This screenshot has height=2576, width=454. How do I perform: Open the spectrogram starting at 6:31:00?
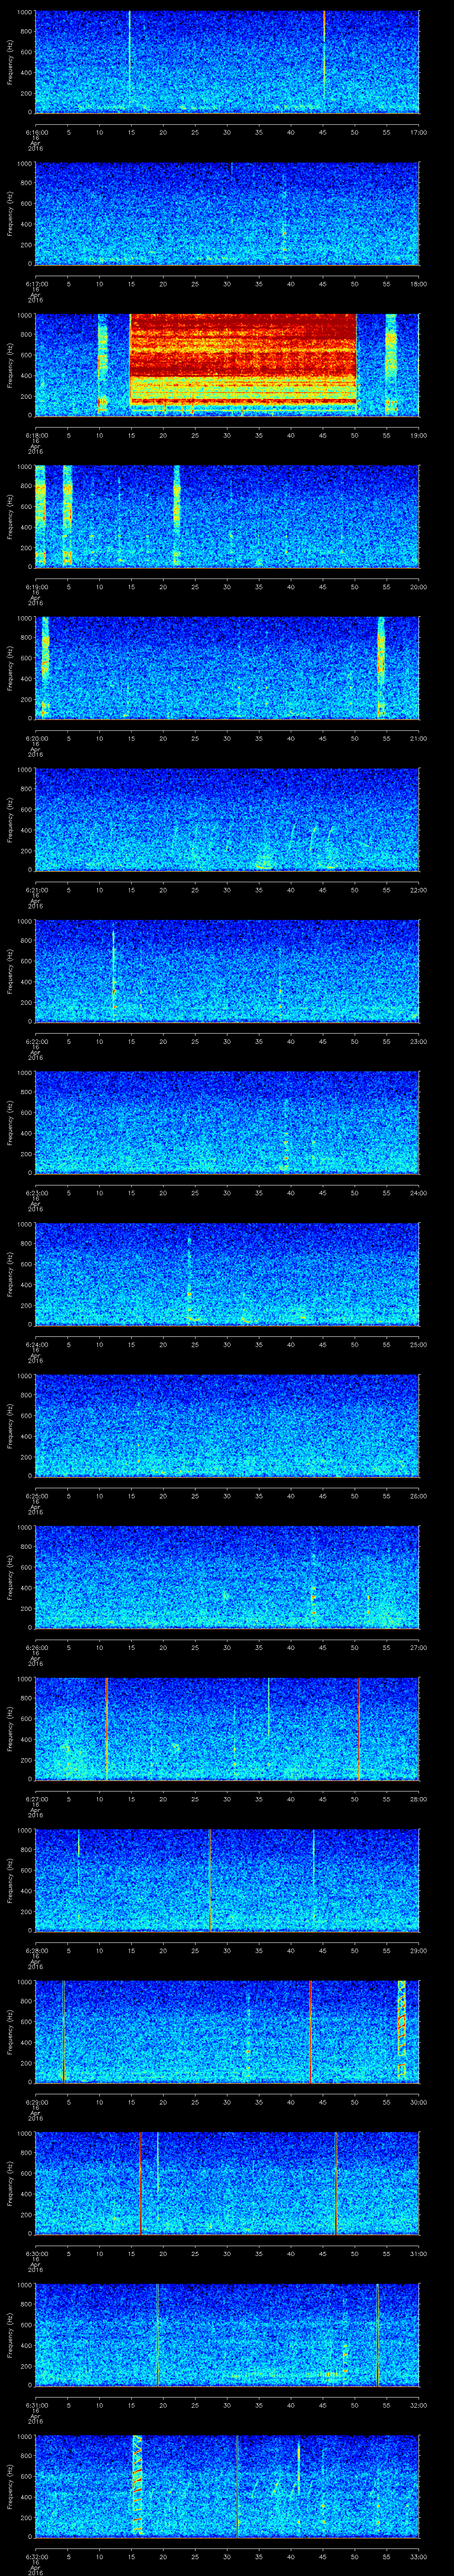pos(227,2334)
